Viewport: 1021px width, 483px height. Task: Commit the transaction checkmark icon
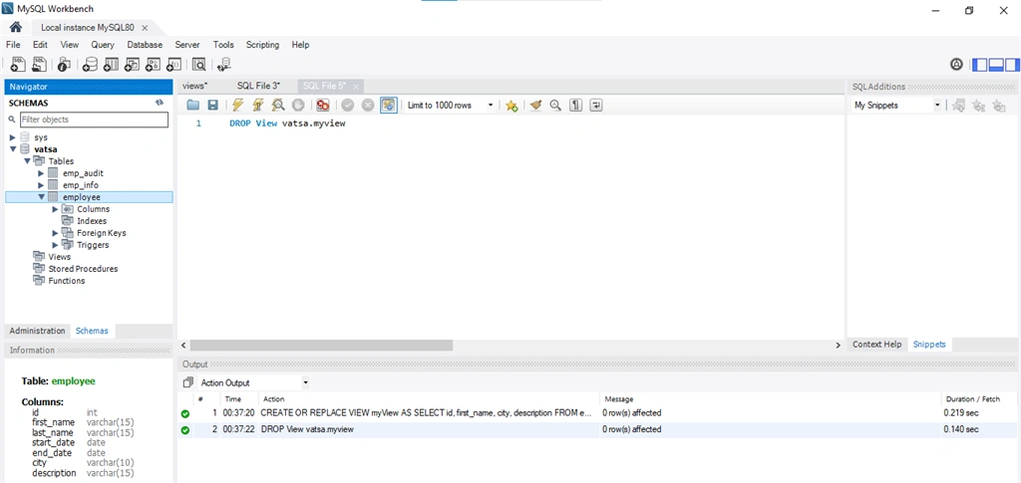pos(348,105)
